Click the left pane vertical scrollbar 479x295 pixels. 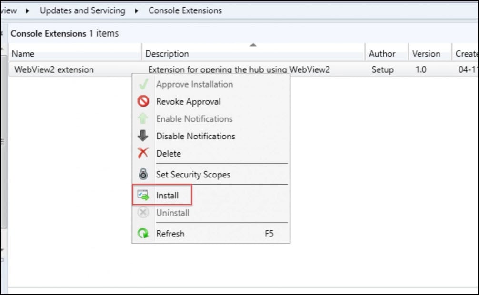click(x=4, y=142)
